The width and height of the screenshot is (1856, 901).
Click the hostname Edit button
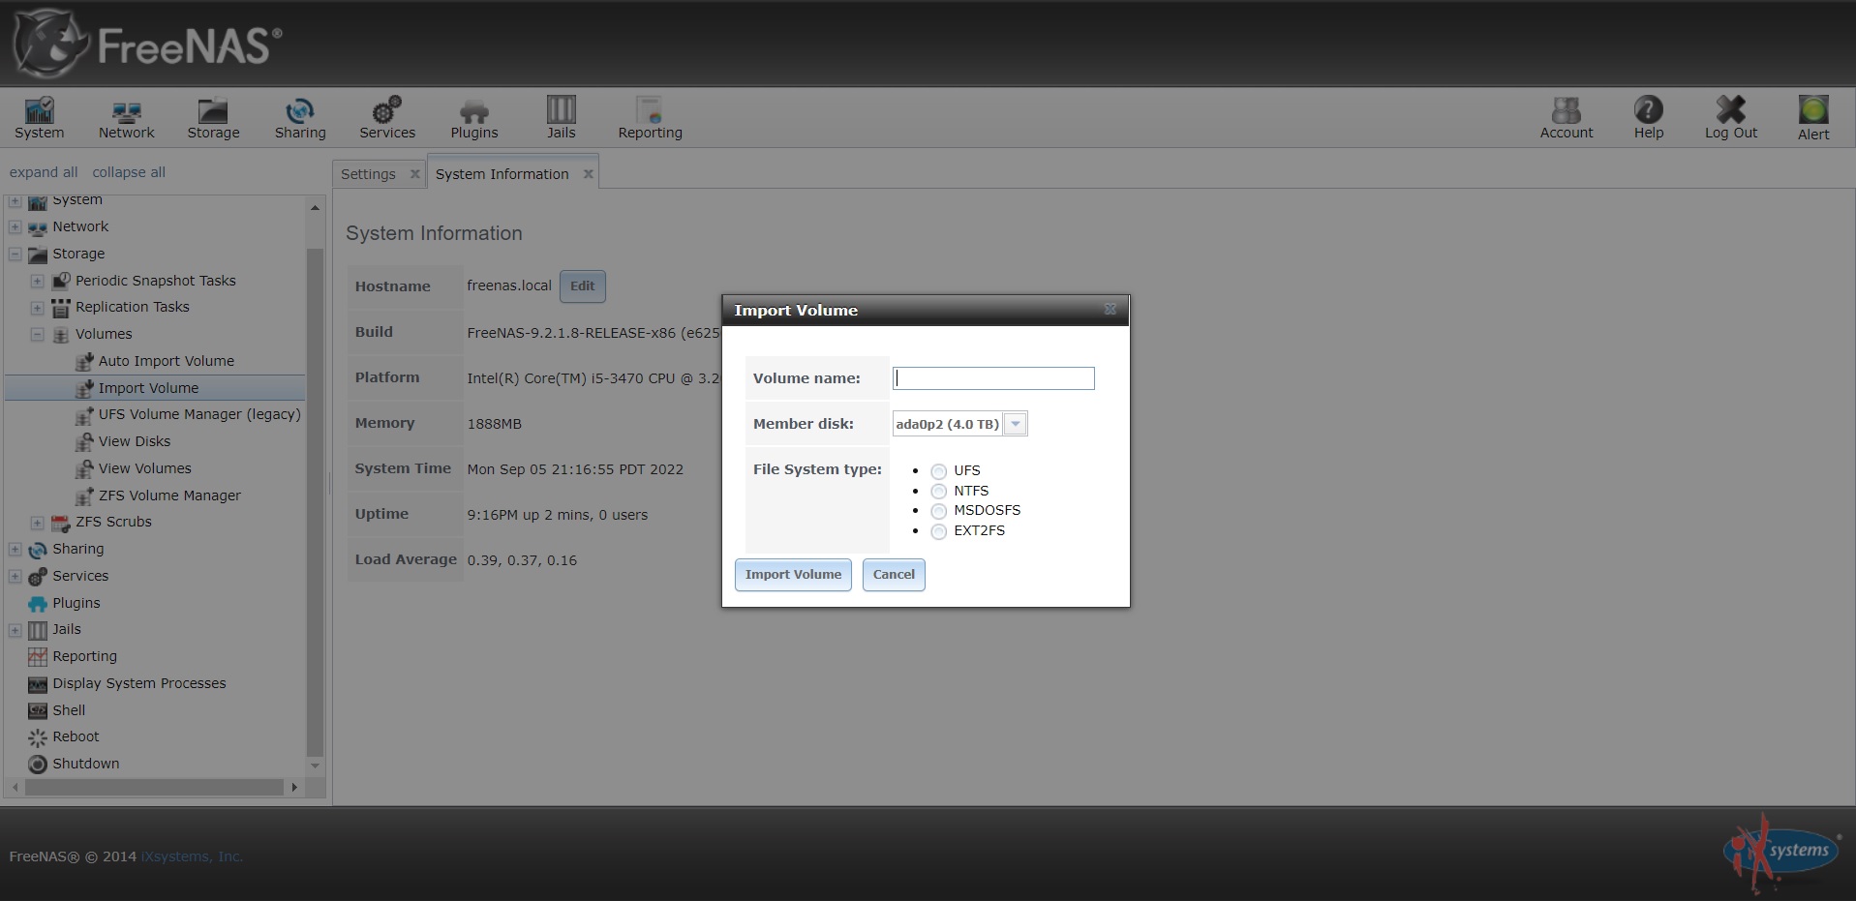[582, 286]
